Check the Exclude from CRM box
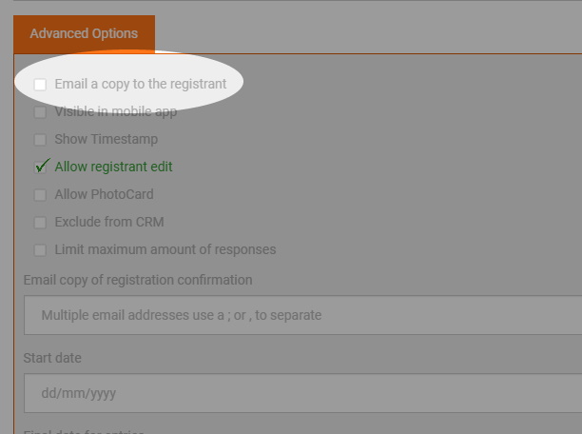The height and width of the screenshot is (434, 582). 40,222
